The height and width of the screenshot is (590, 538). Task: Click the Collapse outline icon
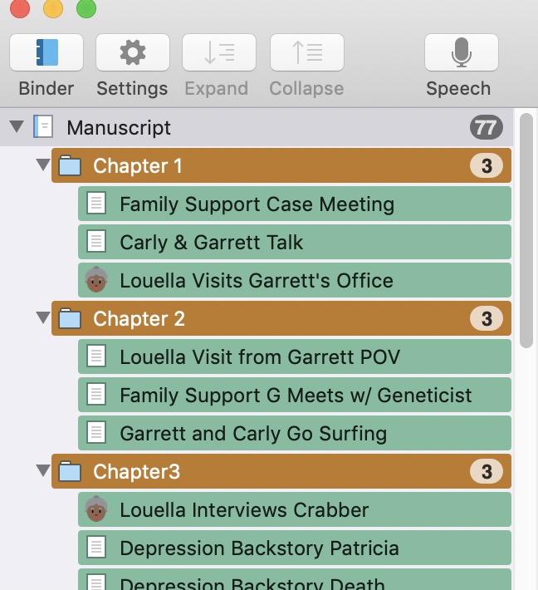pyautogui.click(x=307, y=52)
